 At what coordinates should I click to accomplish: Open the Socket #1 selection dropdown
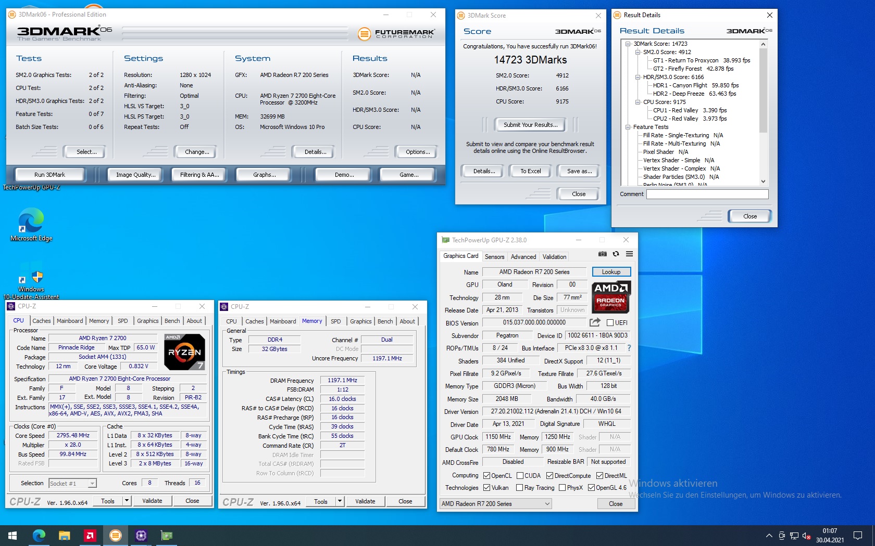[73, 483]
